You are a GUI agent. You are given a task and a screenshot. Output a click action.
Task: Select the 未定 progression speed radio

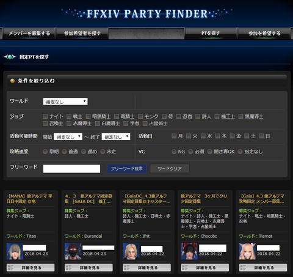click(x=103, y=152)
